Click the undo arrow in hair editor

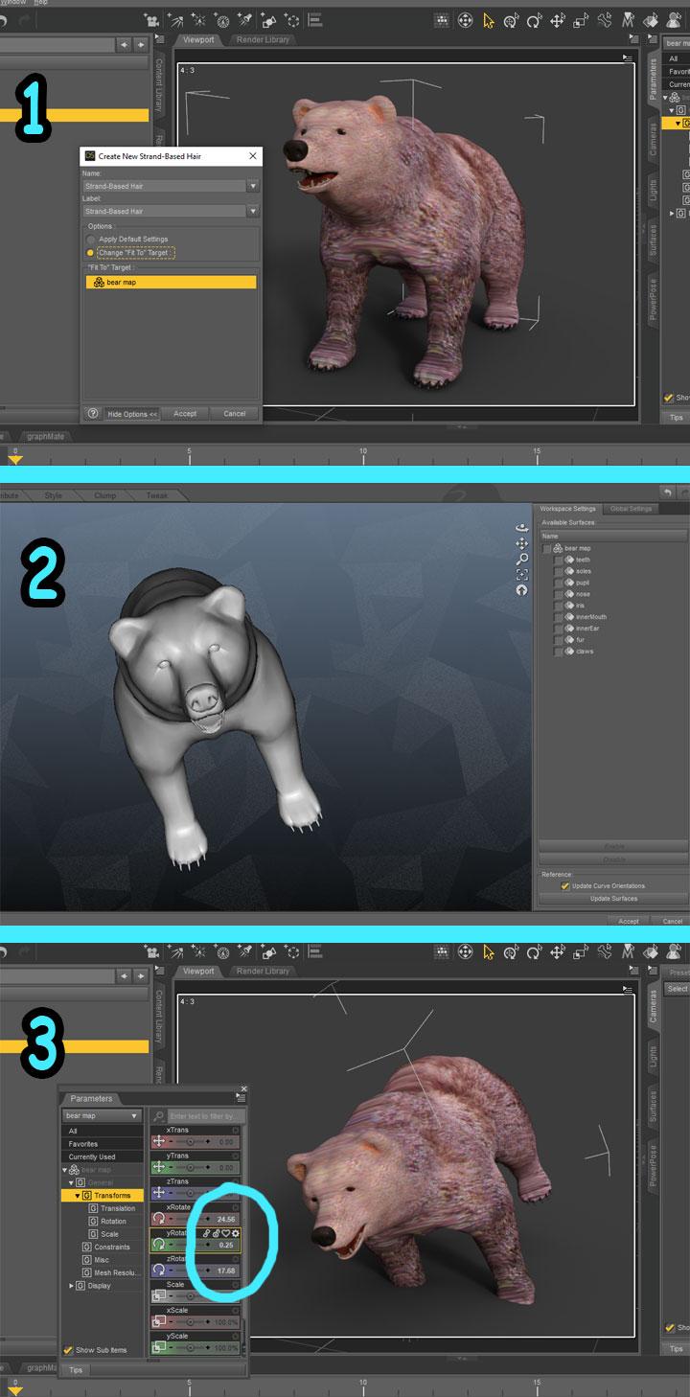click(x=668, y=492)
